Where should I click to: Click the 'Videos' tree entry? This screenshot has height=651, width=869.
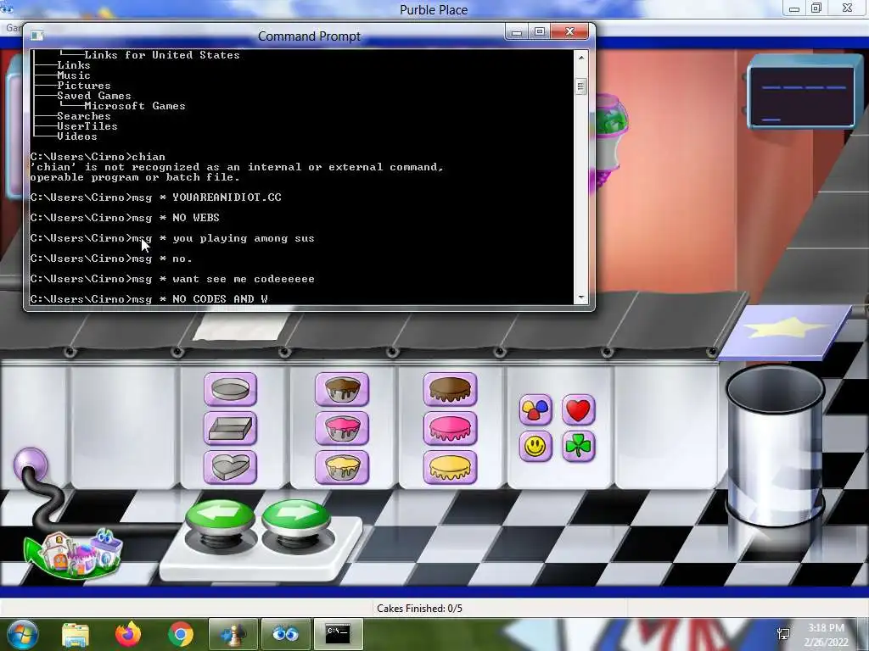(77, 136)
